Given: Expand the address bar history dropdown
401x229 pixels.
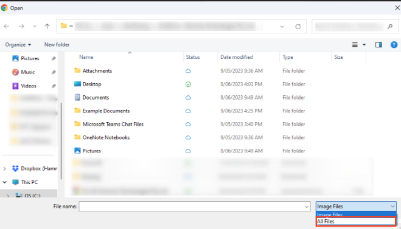Looking at the screenshot, I should coord(282,26).
